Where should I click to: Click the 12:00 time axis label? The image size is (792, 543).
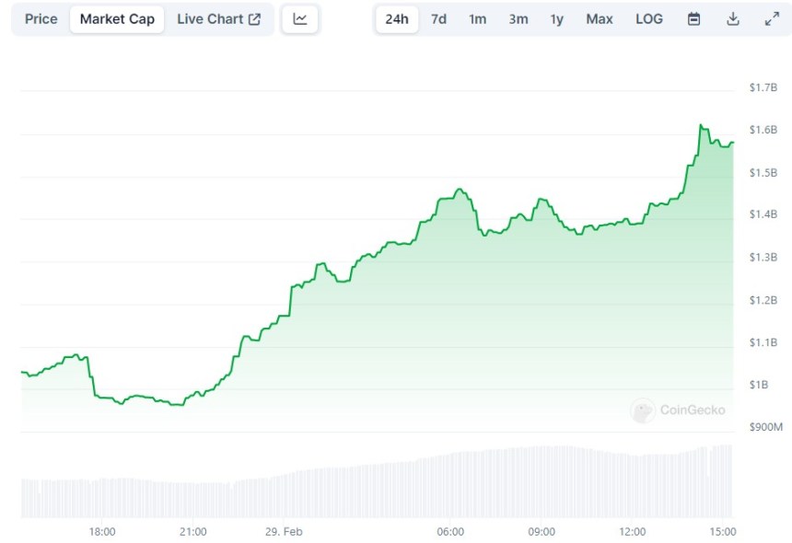coord(633,531)
